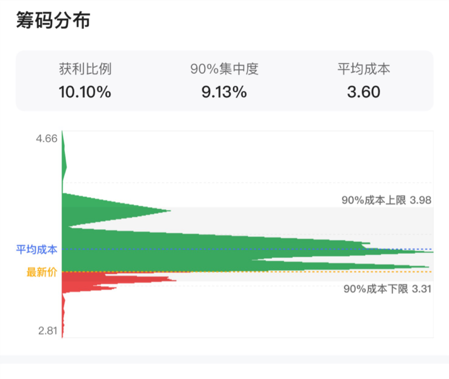
Task: Tap the 9.13% concentration value
Action: [x=224, y=92]
